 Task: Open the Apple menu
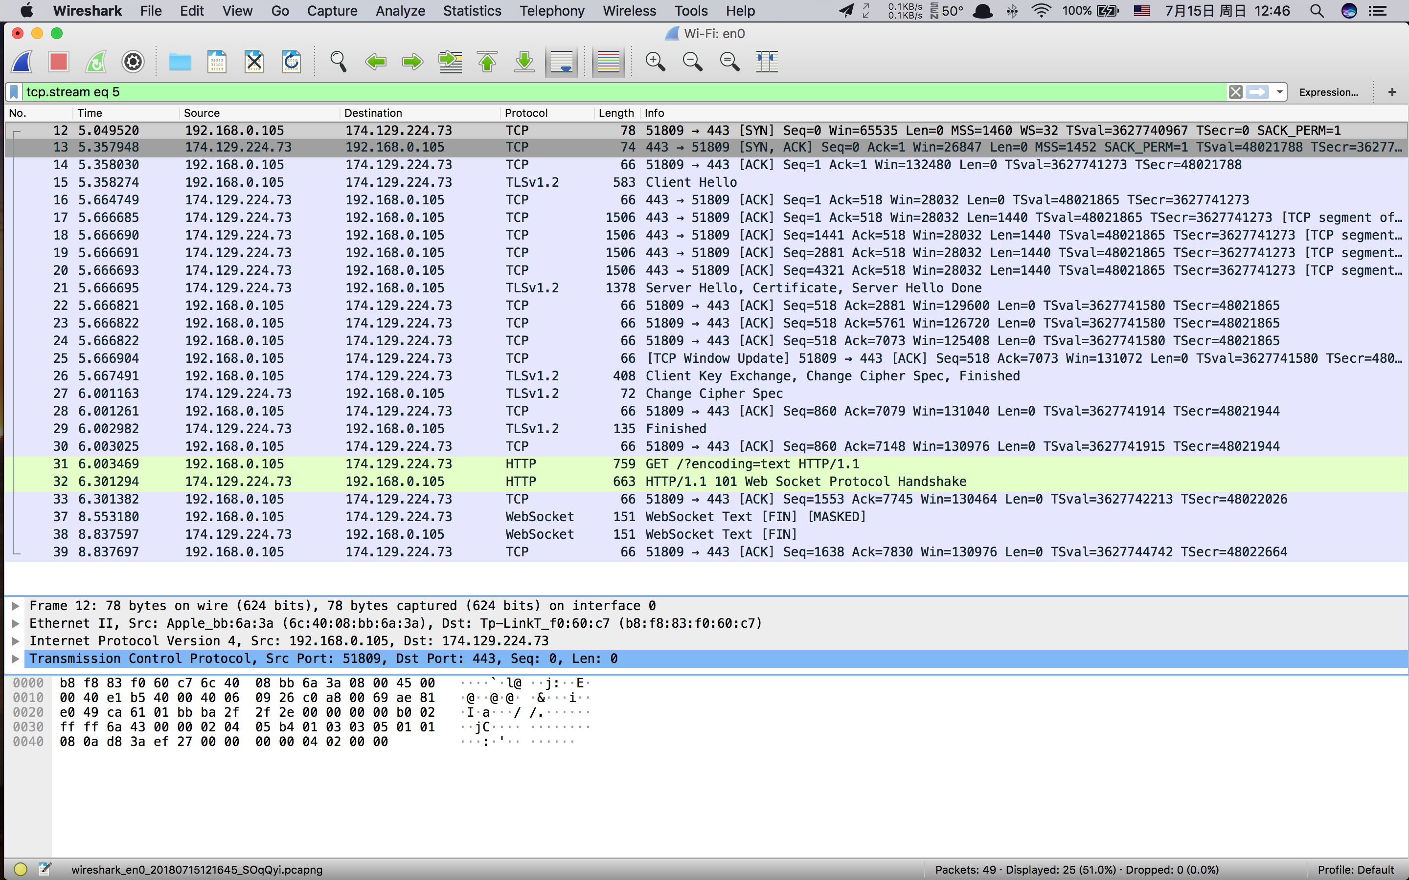26,10
